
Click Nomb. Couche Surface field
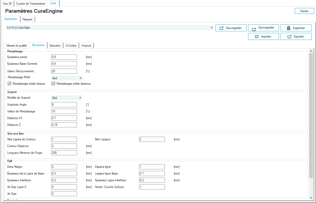pyautogui.click(x=152, y=187)
